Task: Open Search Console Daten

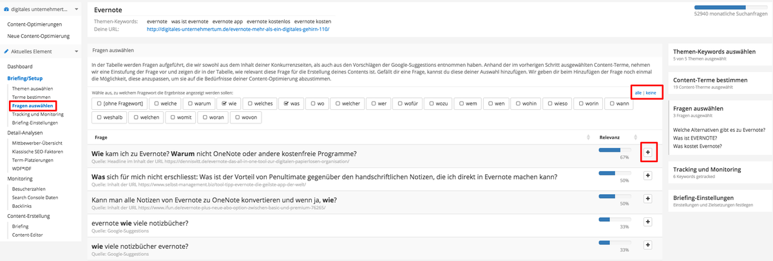Action: click(x=35, y=197)
